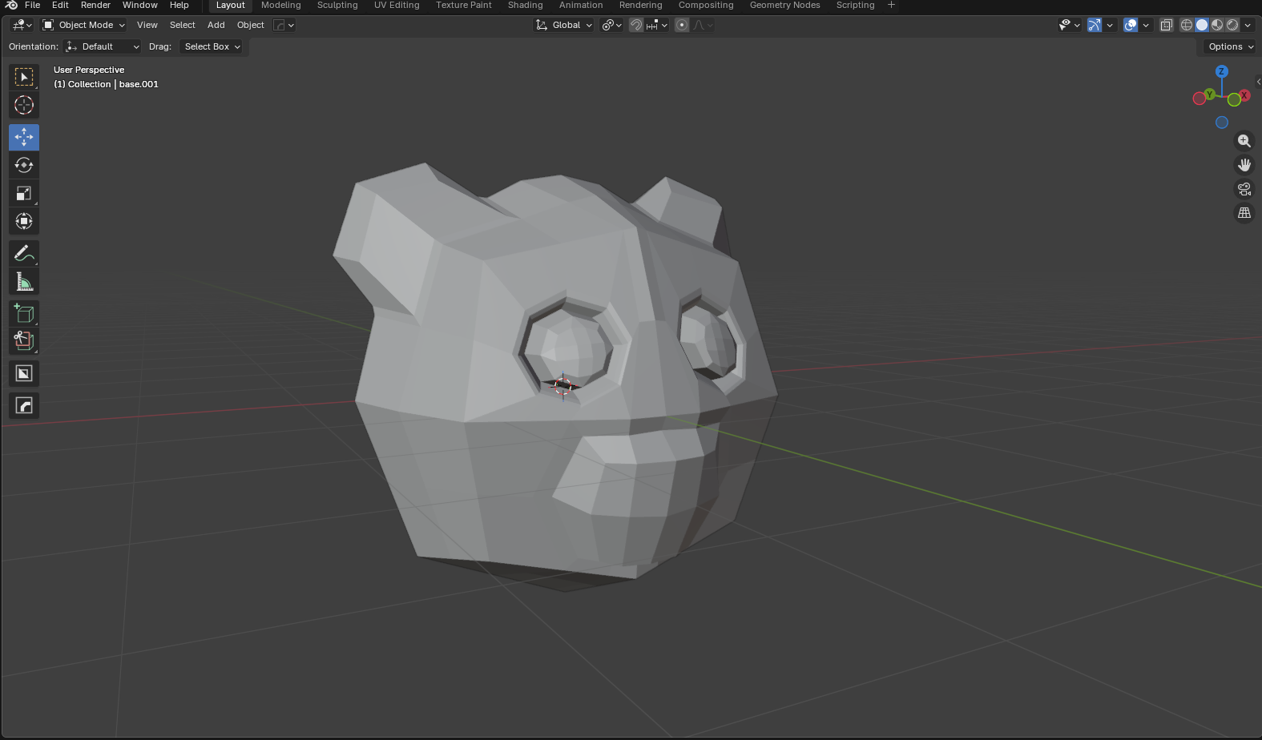Open the pivot point dropdown
Image resolution: width=1262 pixels, height=740 pixels.
pos(612,25)
